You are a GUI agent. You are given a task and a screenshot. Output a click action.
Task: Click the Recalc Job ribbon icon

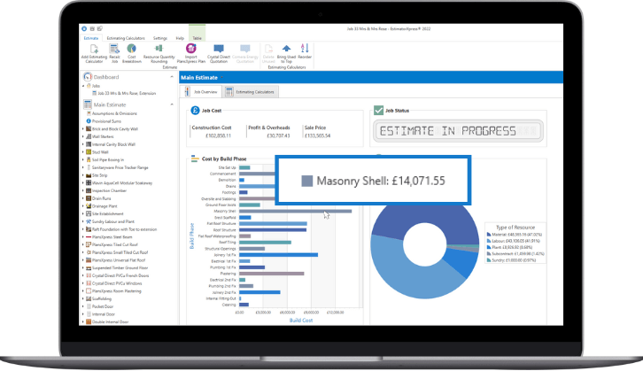pos(115,49)
